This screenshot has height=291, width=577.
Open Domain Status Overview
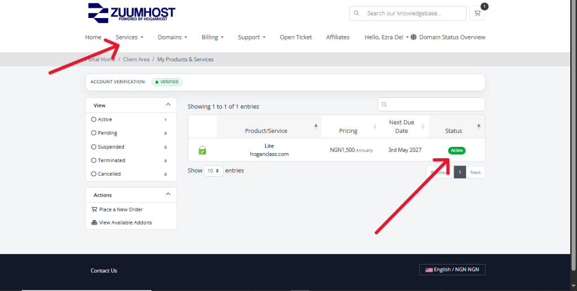[x=452, y=37]
